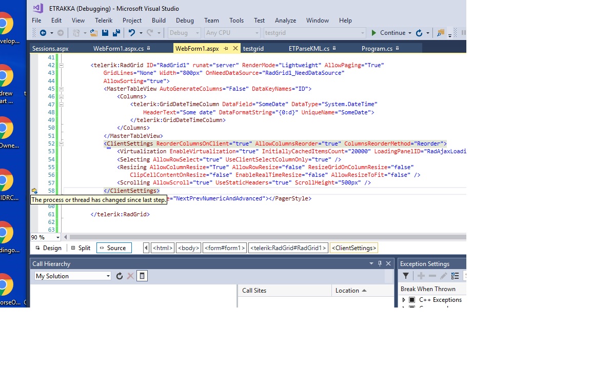591x369 pixels.
Task: Switch to Design view
Action: click(49, 248)
